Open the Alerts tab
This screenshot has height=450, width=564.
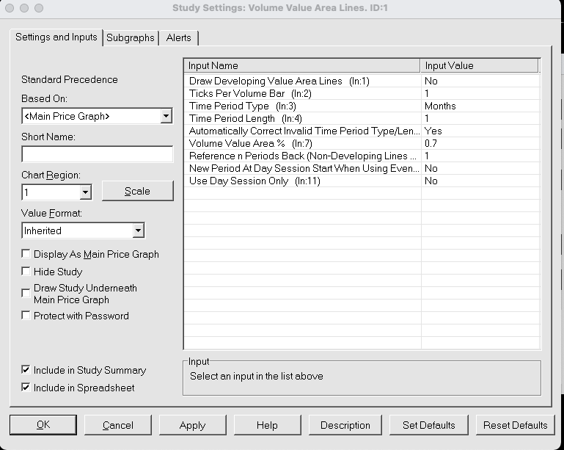179,37
